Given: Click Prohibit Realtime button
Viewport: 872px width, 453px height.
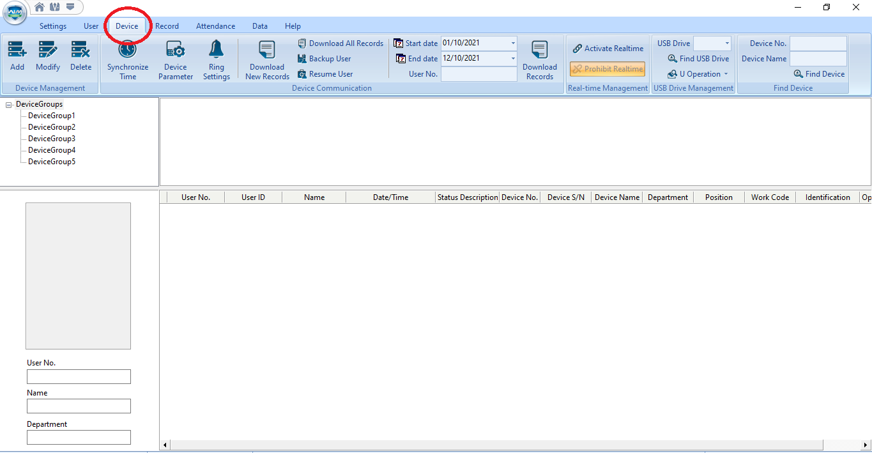Looking at the screenshot, I should click(608, 69).
